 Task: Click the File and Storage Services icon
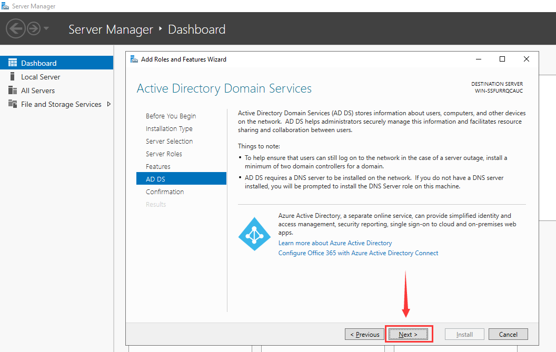click(x=13, y=104)
